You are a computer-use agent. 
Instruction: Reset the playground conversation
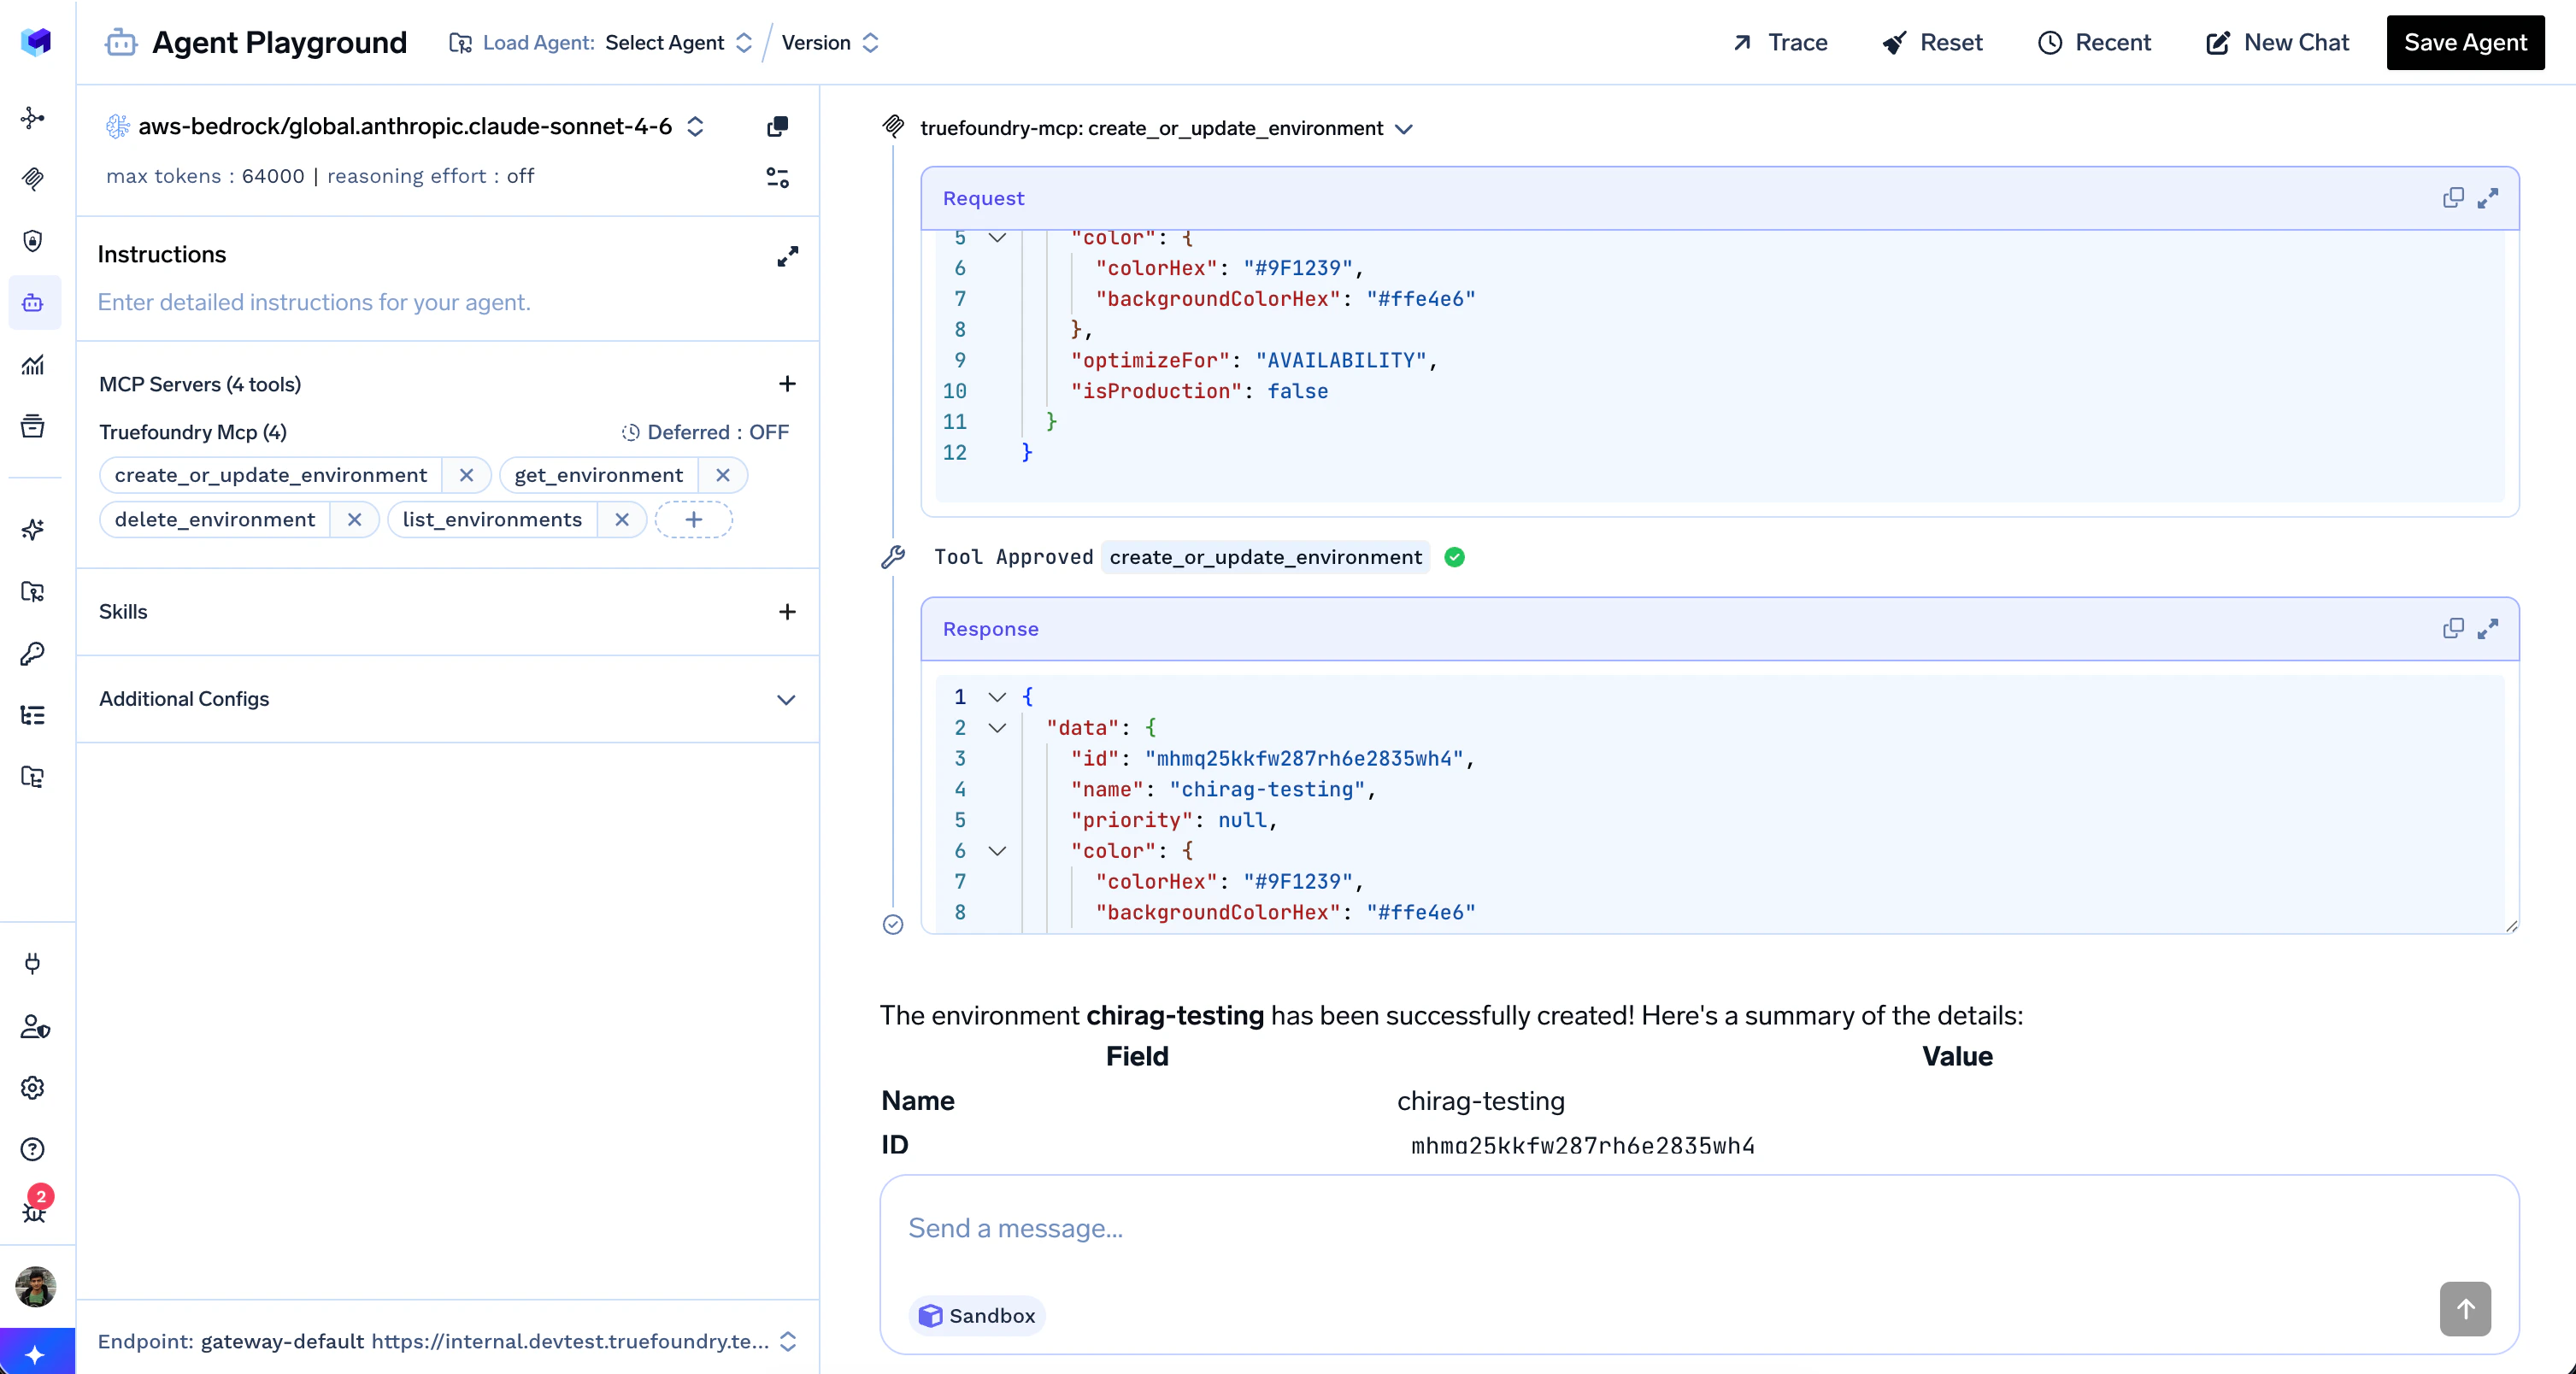[x=1932, y=42]
